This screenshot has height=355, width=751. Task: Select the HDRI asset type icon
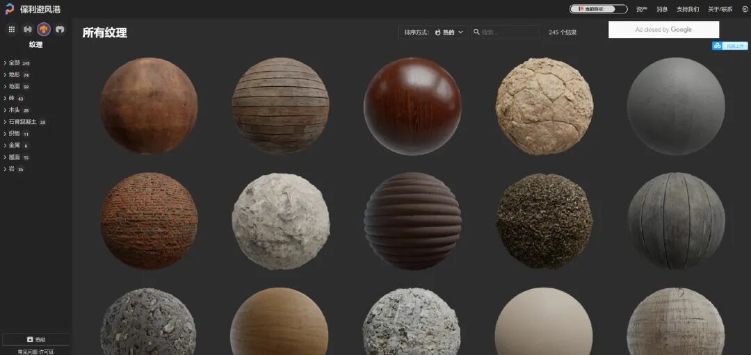coord(28,29)
